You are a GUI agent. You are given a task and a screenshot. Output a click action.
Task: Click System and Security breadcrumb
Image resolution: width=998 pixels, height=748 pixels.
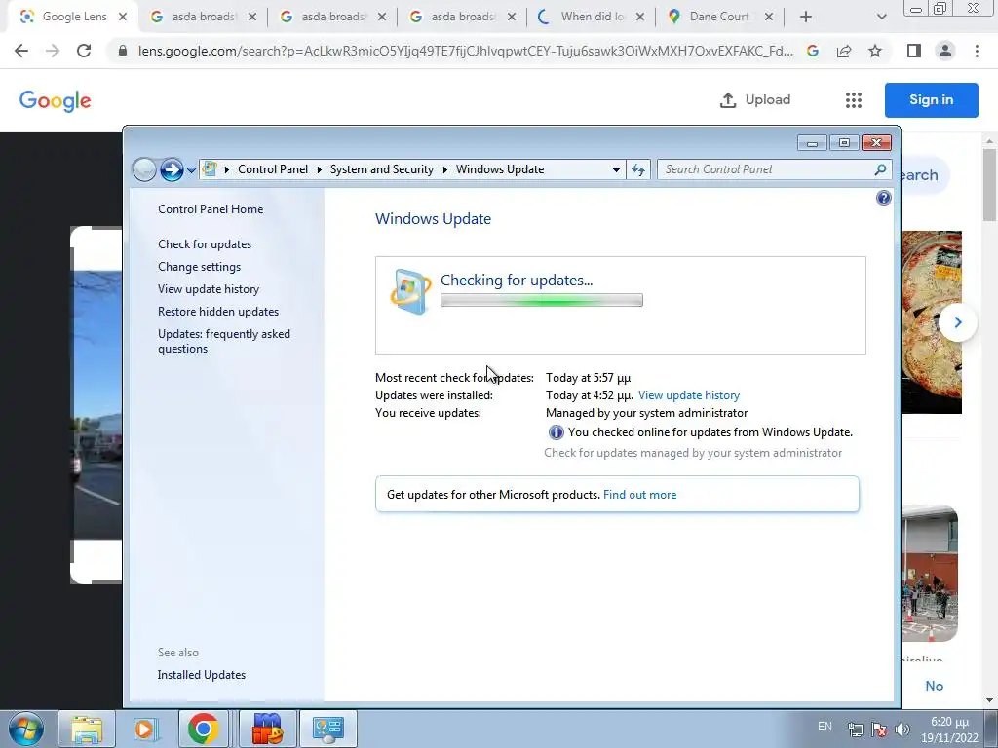(x=381, y=169)
